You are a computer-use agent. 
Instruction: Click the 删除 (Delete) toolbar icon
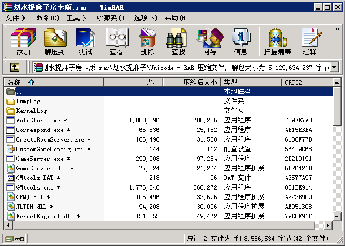[x=147, y=42]
